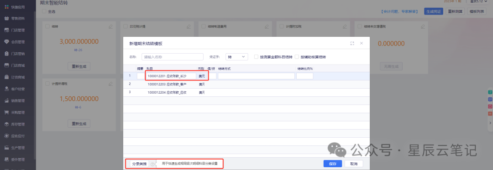Tick the 结转未交增值税 card checkbox
This screenshot has height=170, width=493.
click(359, 27)
